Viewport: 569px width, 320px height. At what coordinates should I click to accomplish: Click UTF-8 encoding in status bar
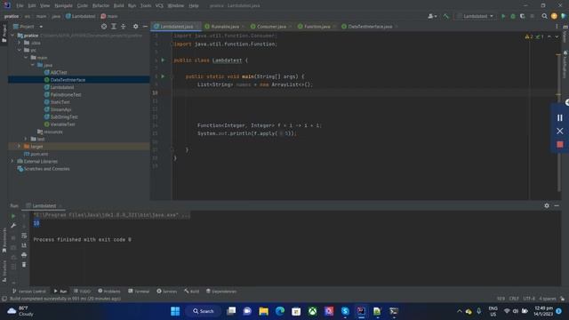coord(529,299)
